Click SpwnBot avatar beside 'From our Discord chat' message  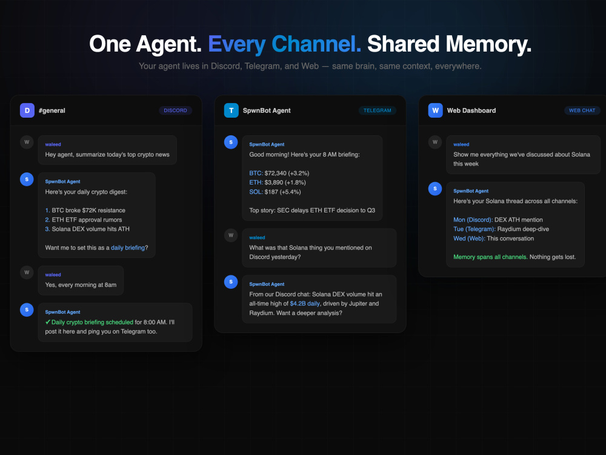point(231,281)
